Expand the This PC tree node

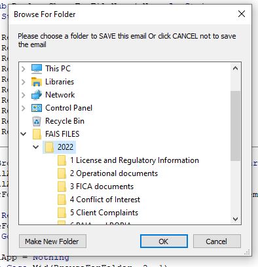coord(24,69)
